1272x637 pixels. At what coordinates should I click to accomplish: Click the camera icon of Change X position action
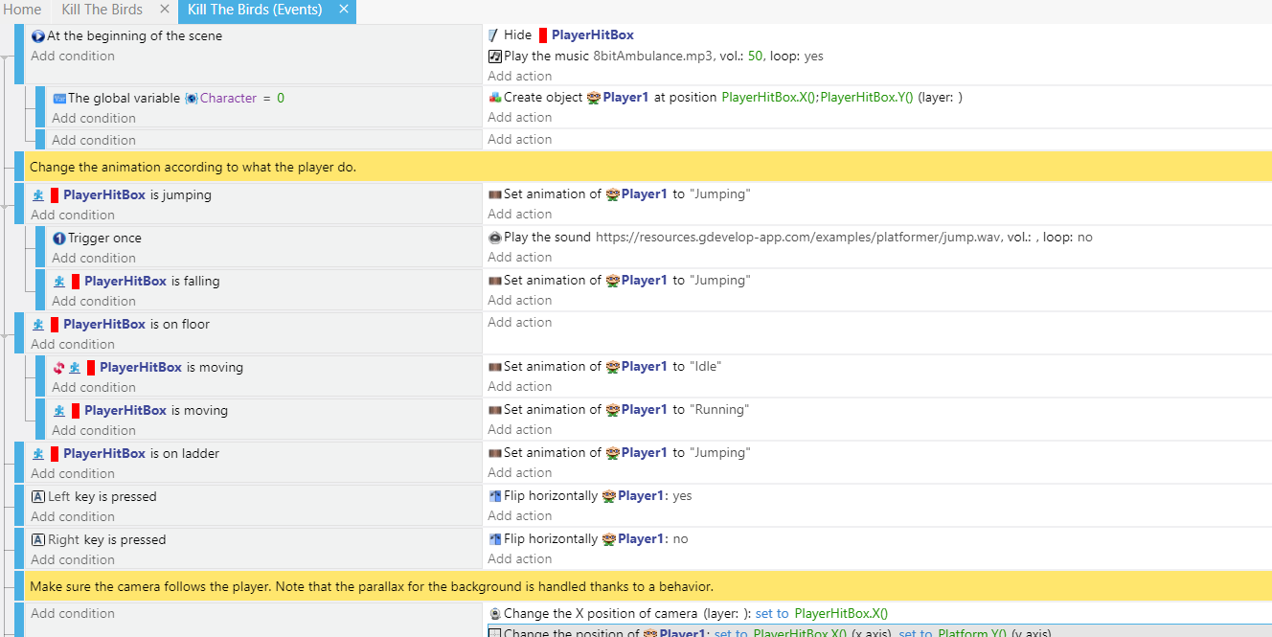point(494,614)
